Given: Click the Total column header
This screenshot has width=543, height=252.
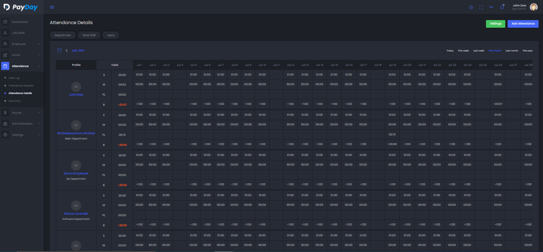Looking at the screenshot, I should (x=114, y=65).
